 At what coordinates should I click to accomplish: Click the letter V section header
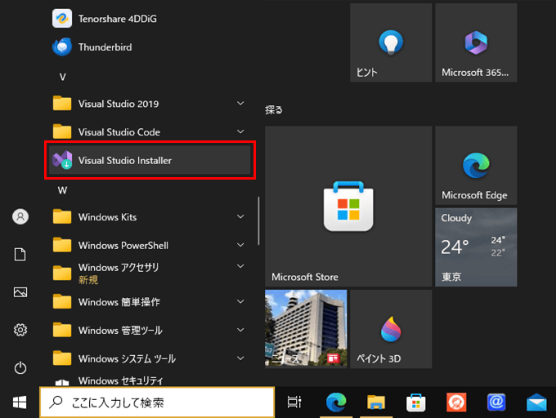[62, 76]
